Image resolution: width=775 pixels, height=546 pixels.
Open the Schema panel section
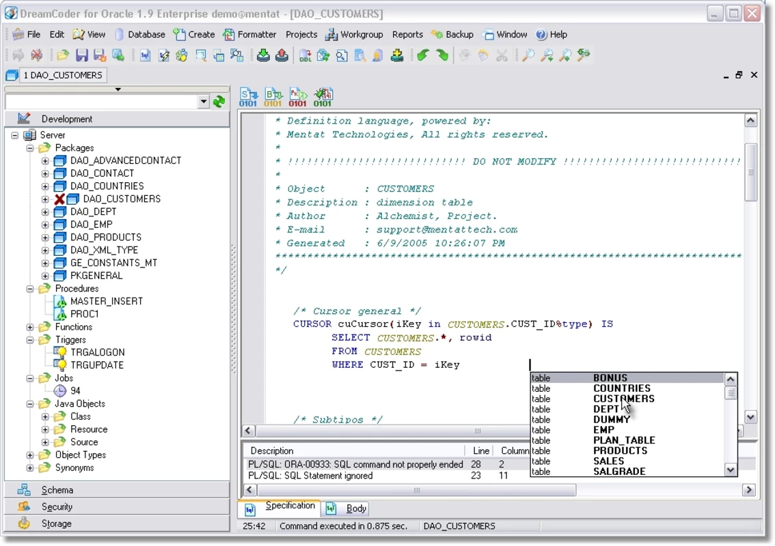pos(117,490)
